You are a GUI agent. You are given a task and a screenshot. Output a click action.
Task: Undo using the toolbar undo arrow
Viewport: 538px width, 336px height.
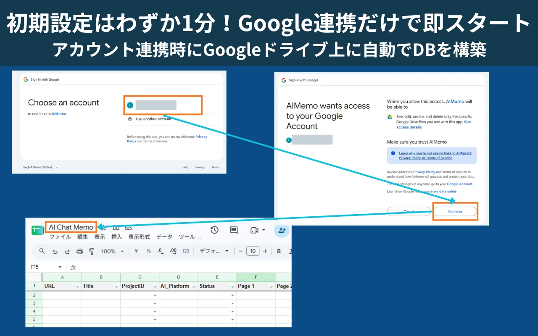point(55,251)
